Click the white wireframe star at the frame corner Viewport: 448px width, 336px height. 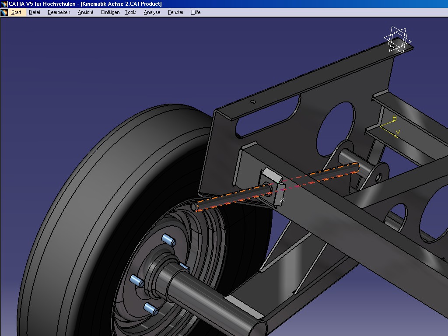(x=397, y=40)
